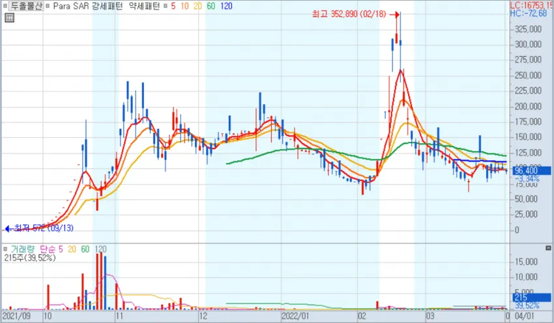Click the 50,000 price axis label
554x323 pixels.
tap(526, 199)
